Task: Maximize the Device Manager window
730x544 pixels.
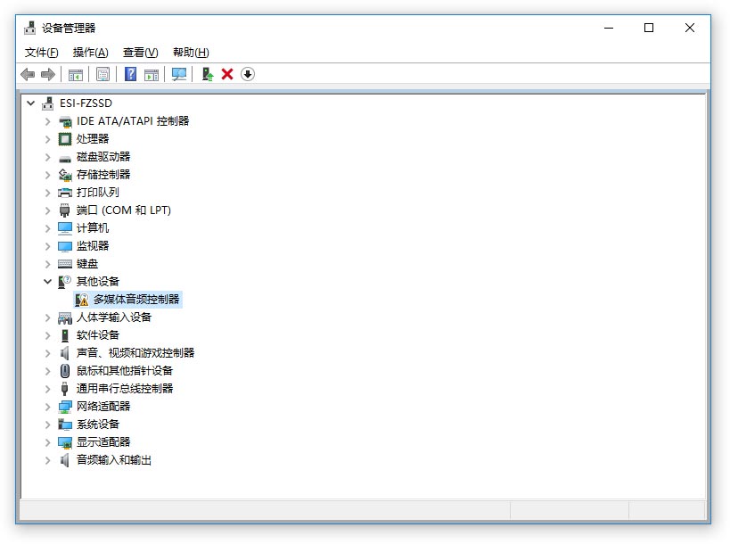Action: coord(649,28)
